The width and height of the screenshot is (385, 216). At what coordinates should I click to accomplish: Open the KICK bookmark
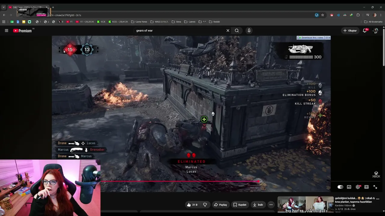pyautogui.click(x=101, y=22)
